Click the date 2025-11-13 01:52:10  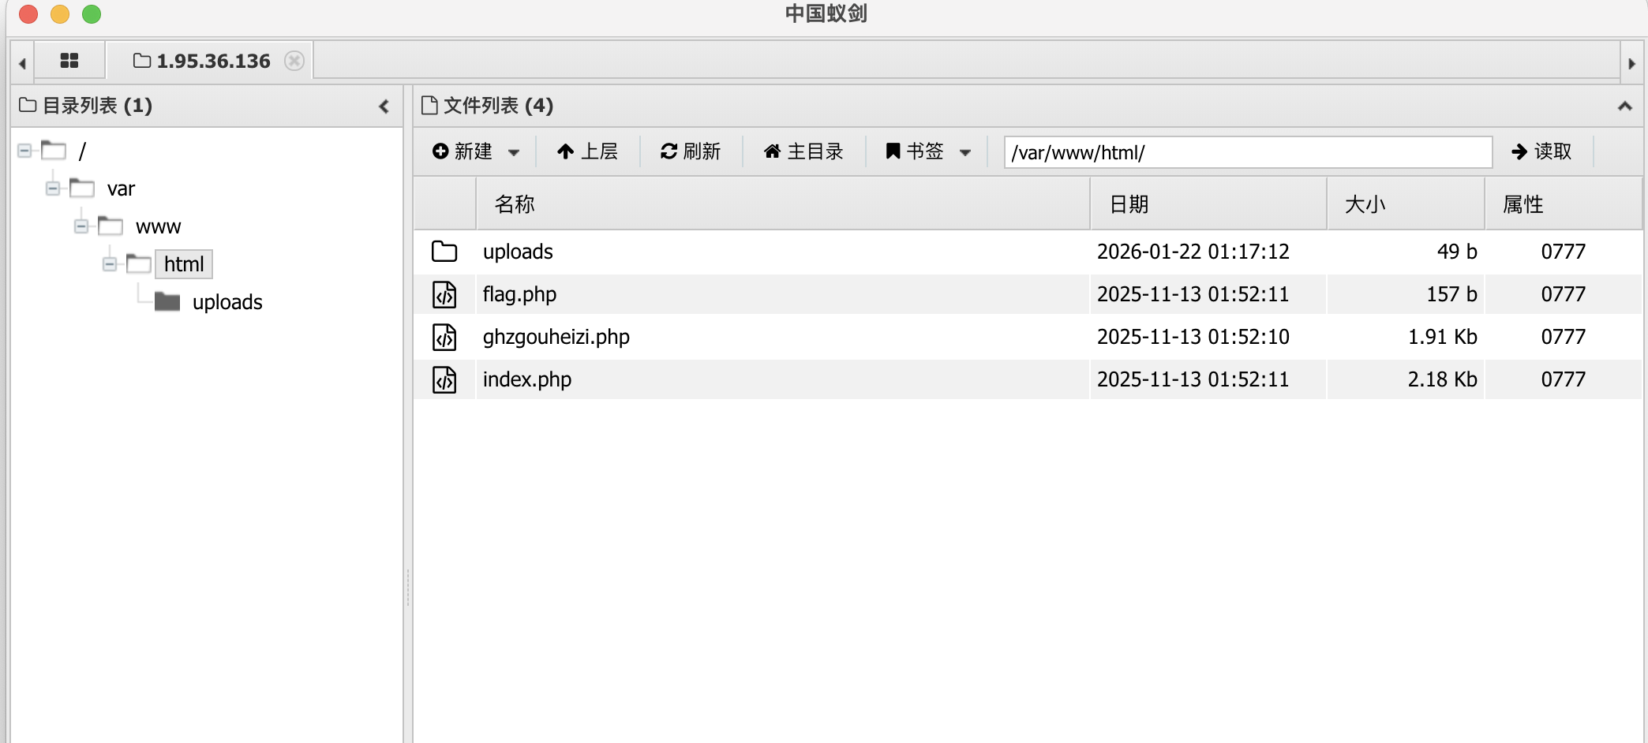[x=1193, y=337]
